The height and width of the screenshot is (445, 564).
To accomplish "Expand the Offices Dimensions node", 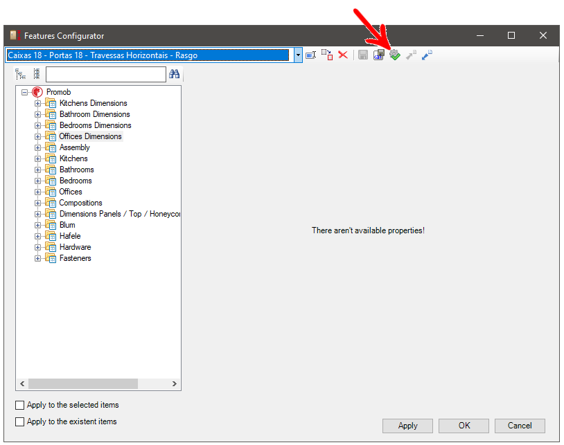I will (37, 136).
